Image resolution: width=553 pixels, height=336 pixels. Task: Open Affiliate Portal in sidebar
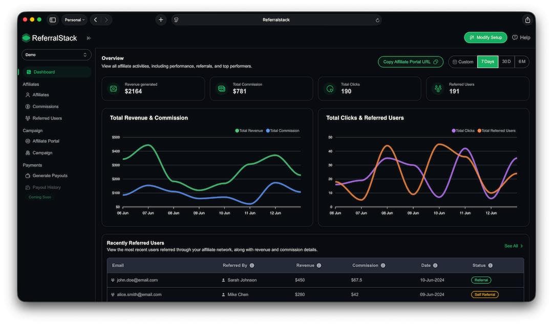[42, 141]
